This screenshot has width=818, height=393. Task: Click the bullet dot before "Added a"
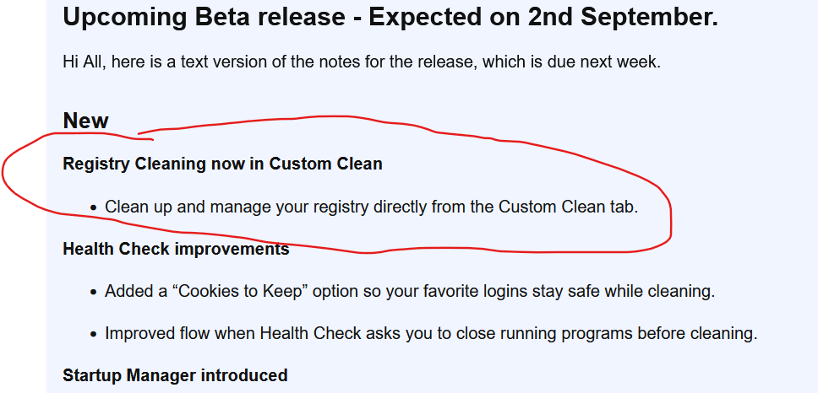pyautogui.click(x=94, y=292)
